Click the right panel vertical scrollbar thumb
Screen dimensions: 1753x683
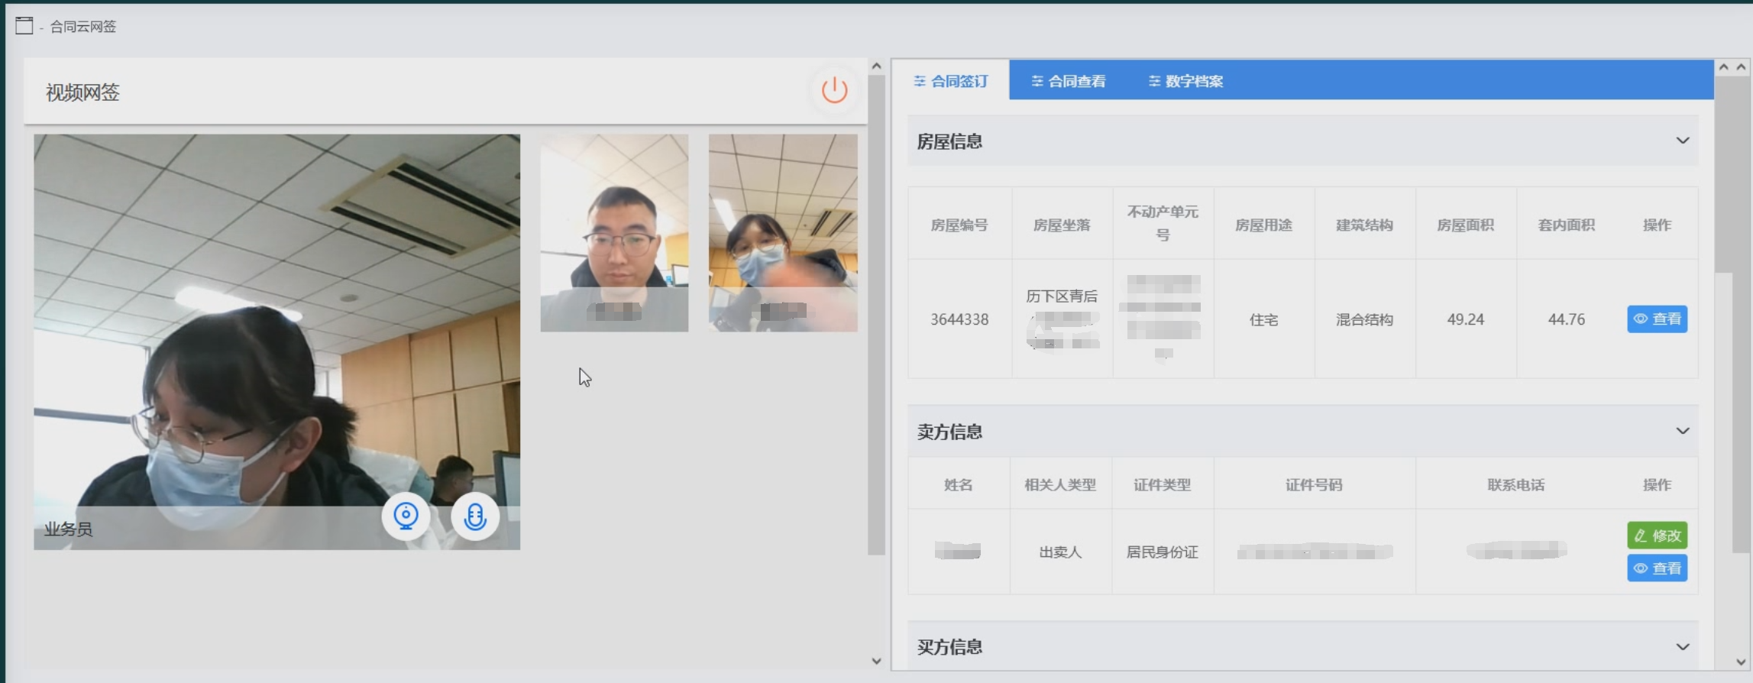pyautogui.click(x=1741, y=313)
